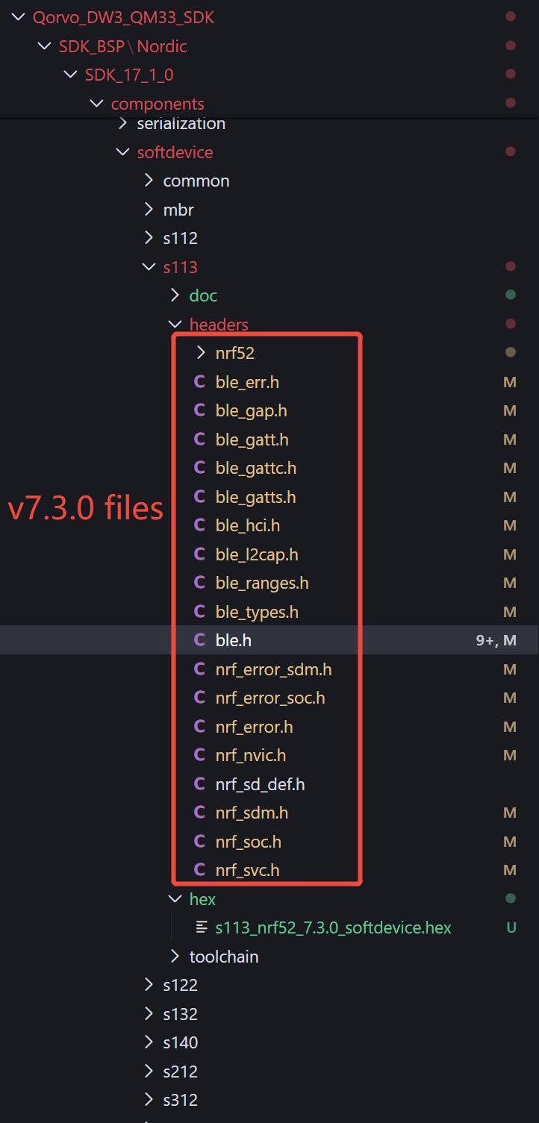
Task: Click the C icon of nrf_nvic.h
Action: (199, 755)
